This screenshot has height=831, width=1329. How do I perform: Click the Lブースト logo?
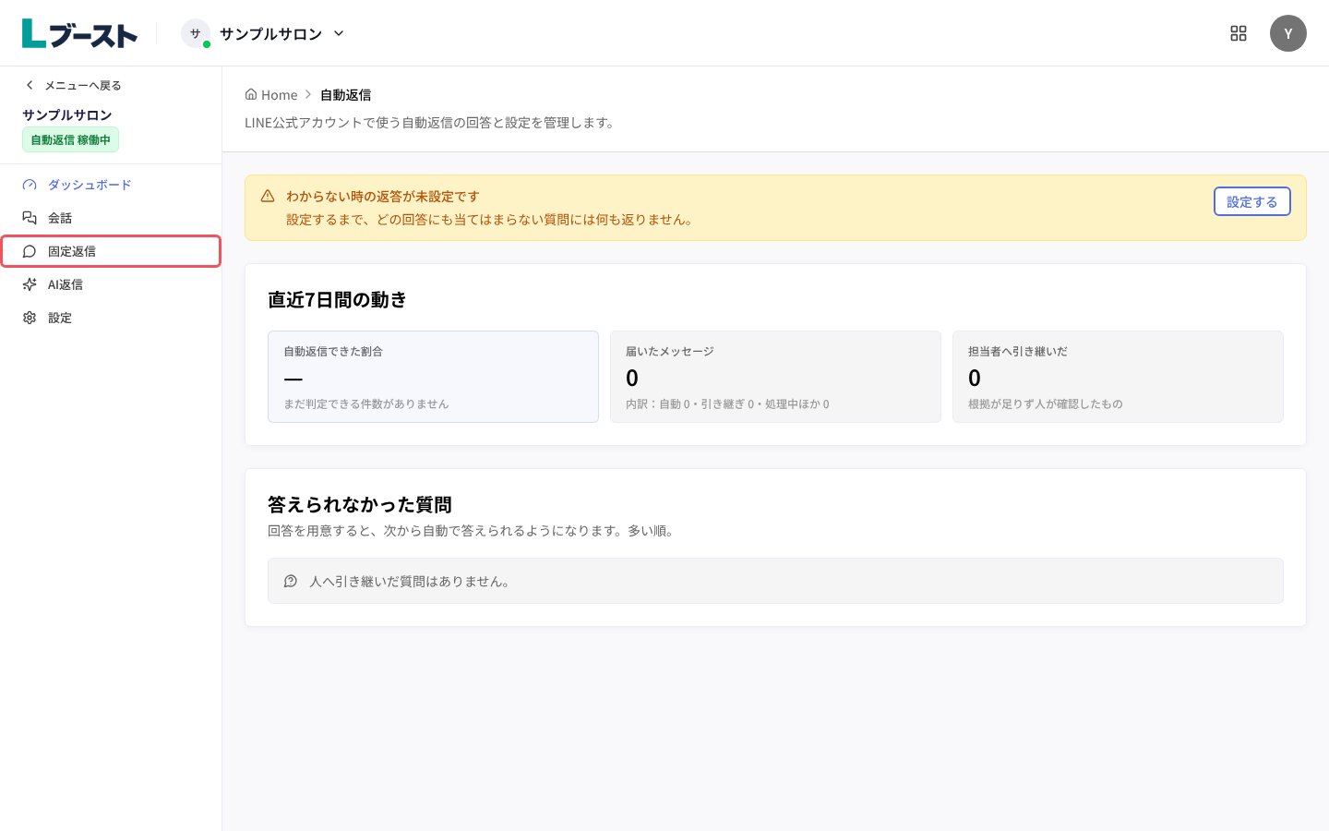click(x=79, y=33)
